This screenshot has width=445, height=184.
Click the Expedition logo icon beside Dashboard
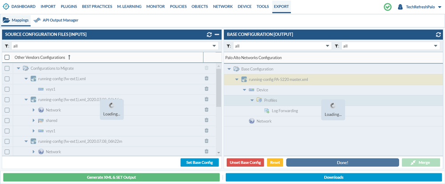[x=6, y=7]
